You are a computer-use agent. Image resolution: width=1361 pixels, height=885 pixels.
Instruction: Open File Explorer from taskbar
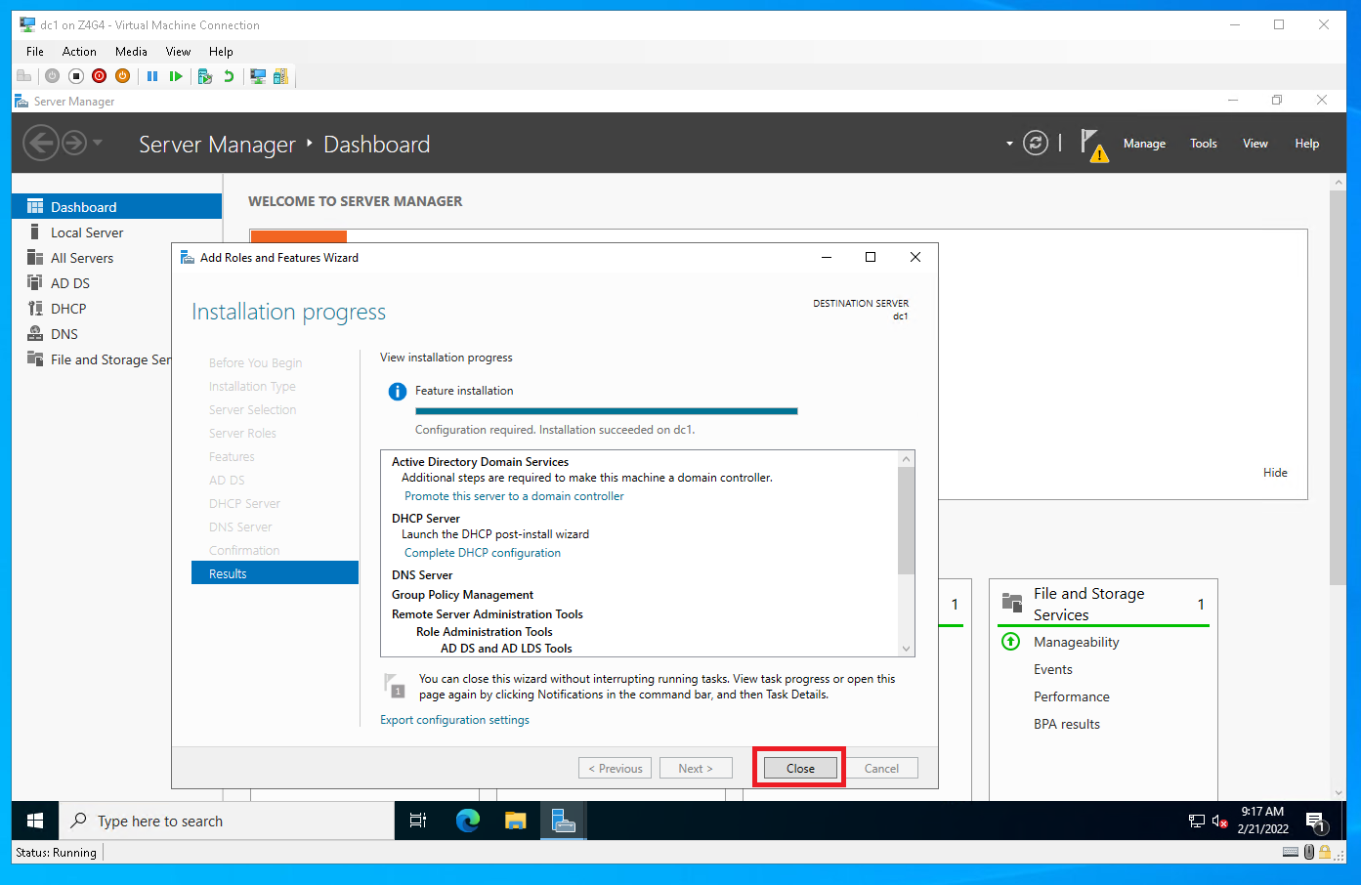click(515, 821)
